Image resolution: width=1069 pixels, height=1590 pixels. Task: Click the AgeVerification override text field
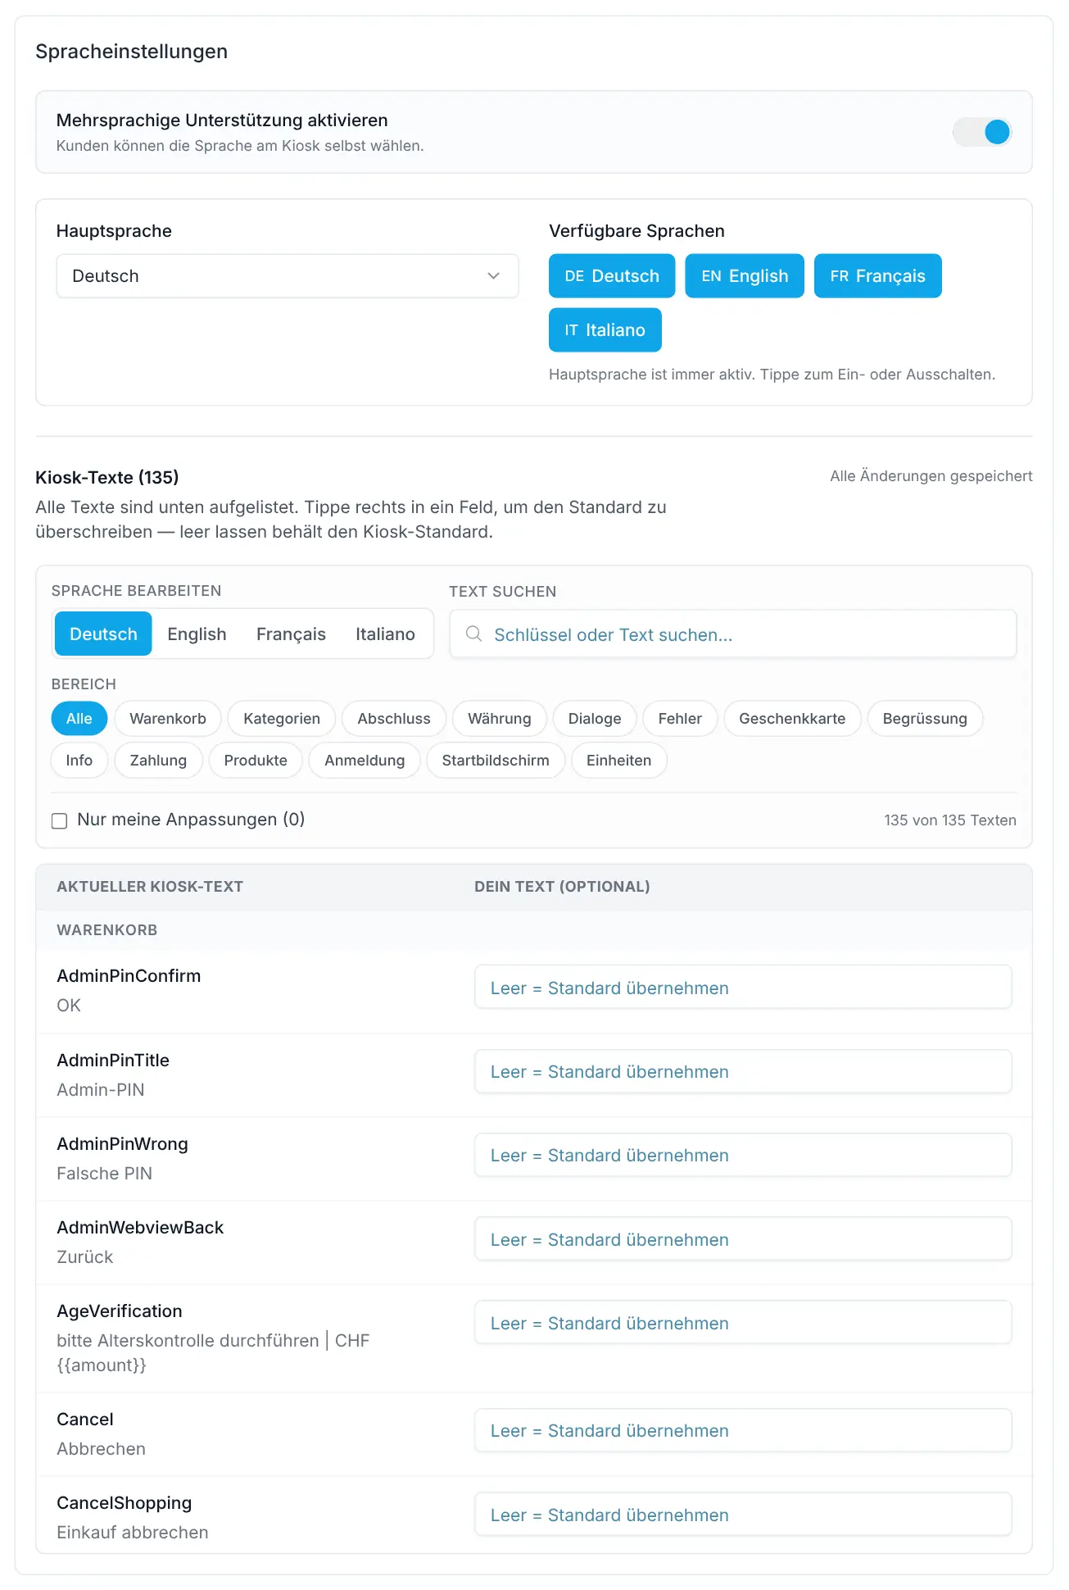(x=743, y=1323)
